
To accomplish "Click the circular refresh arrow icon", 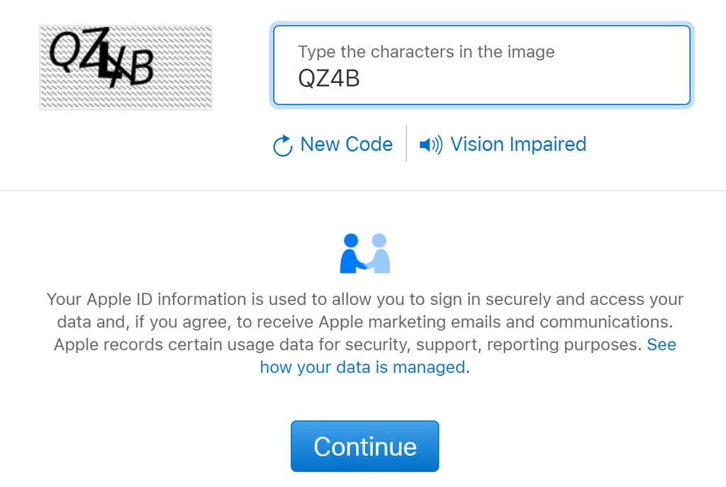I will coord(282,145).
